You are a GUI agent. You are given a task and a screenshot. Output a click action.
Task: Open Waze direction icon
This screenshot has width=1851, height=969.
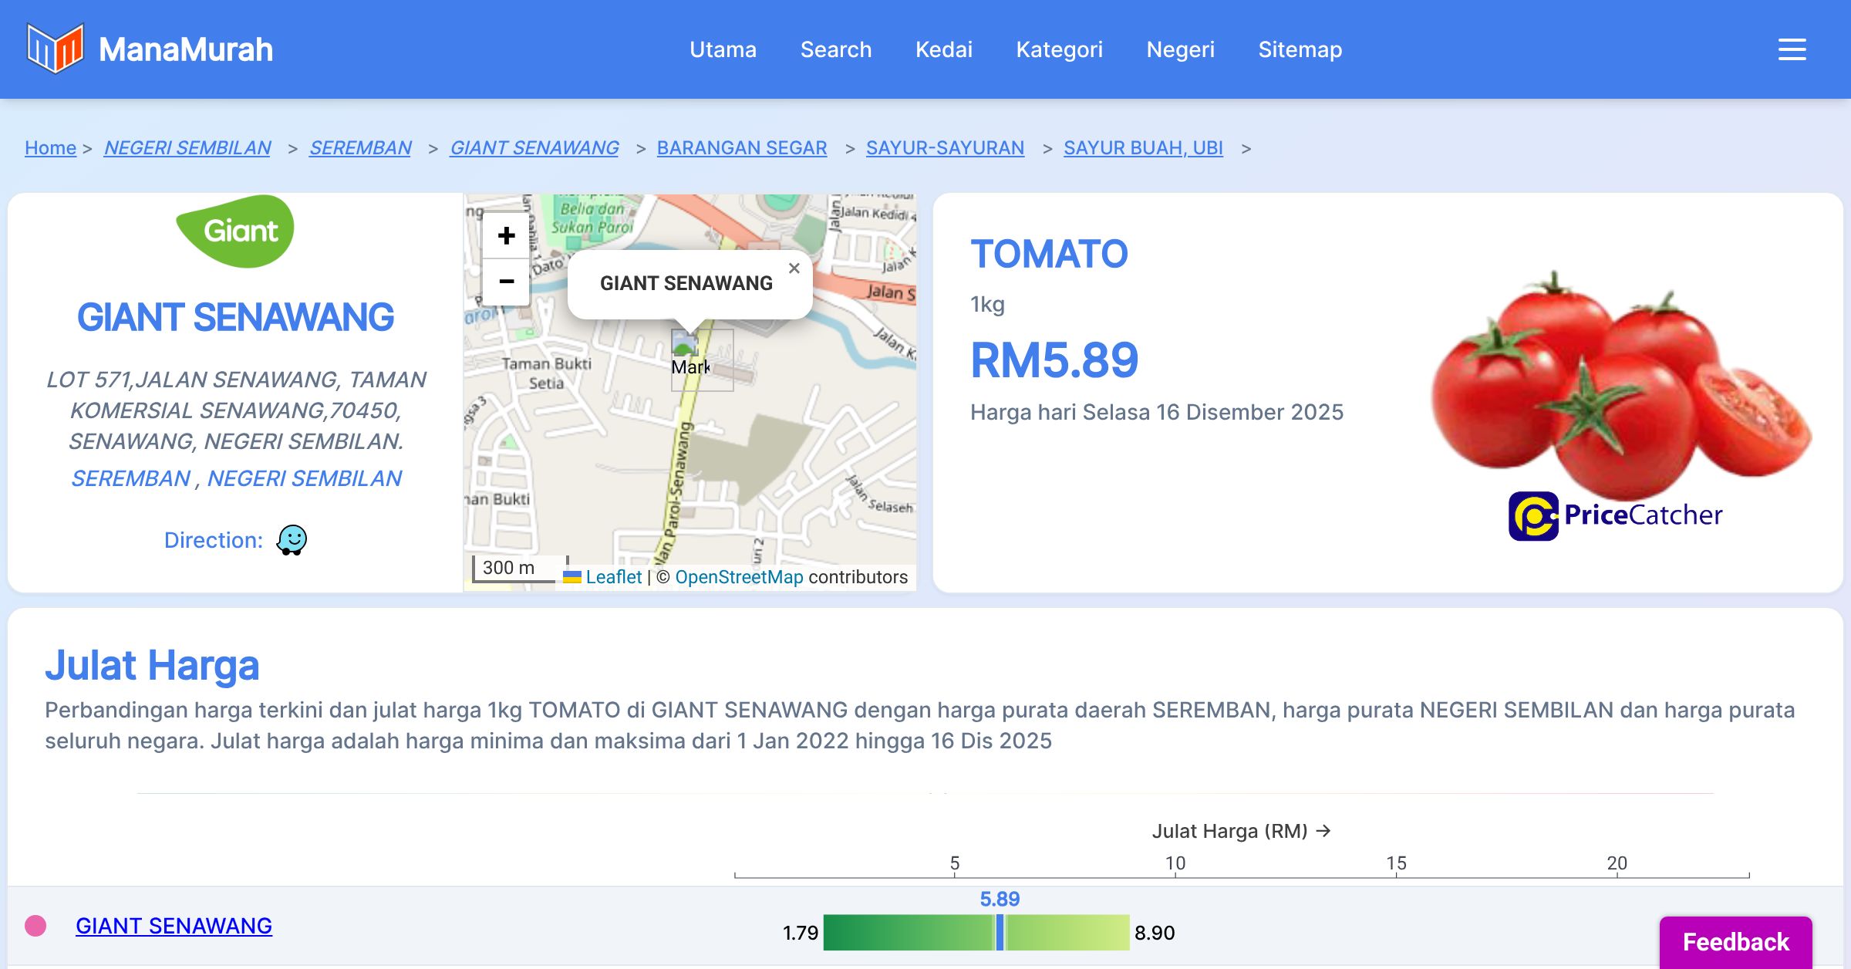click(292, 540)
